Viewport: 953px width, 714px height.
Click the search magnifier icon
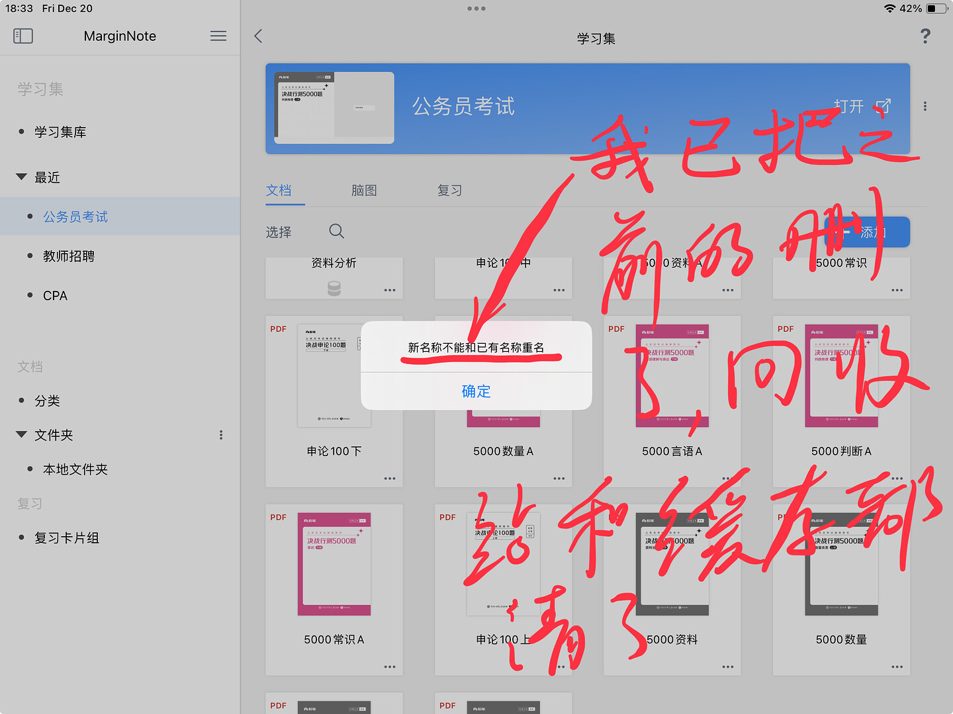tap(336, 231)
